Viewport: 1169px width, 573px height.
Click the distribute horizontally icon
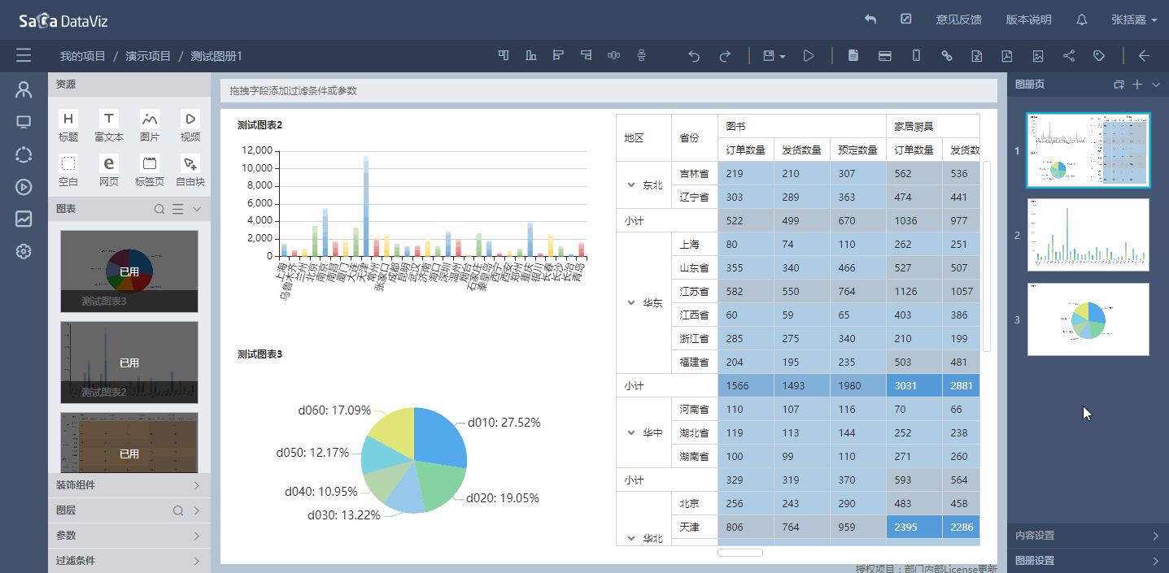tap(613, 55)
